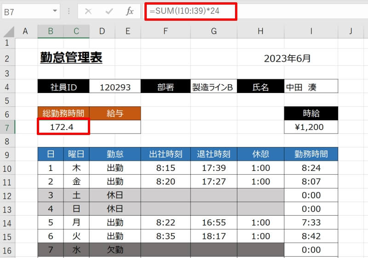Select row 7 header

tap(7, 128)
